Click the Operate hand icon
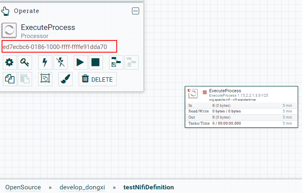The width and height of the screenshot is (302, 193). [5, 11]
